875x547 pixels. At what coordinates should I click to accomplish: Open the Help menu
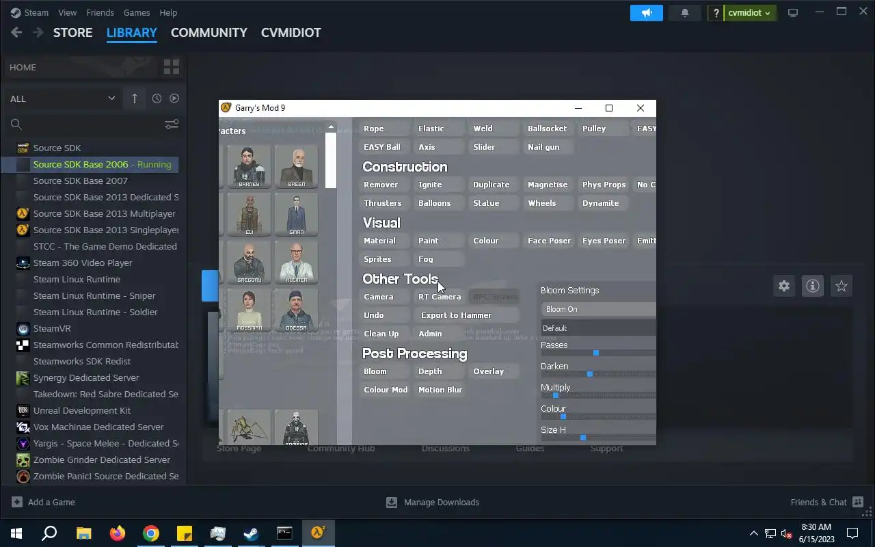click(168, 12)
